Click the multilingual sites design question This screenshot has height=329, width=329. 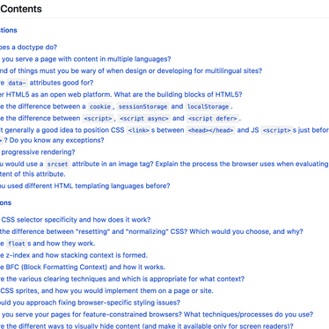pos(131,70)
